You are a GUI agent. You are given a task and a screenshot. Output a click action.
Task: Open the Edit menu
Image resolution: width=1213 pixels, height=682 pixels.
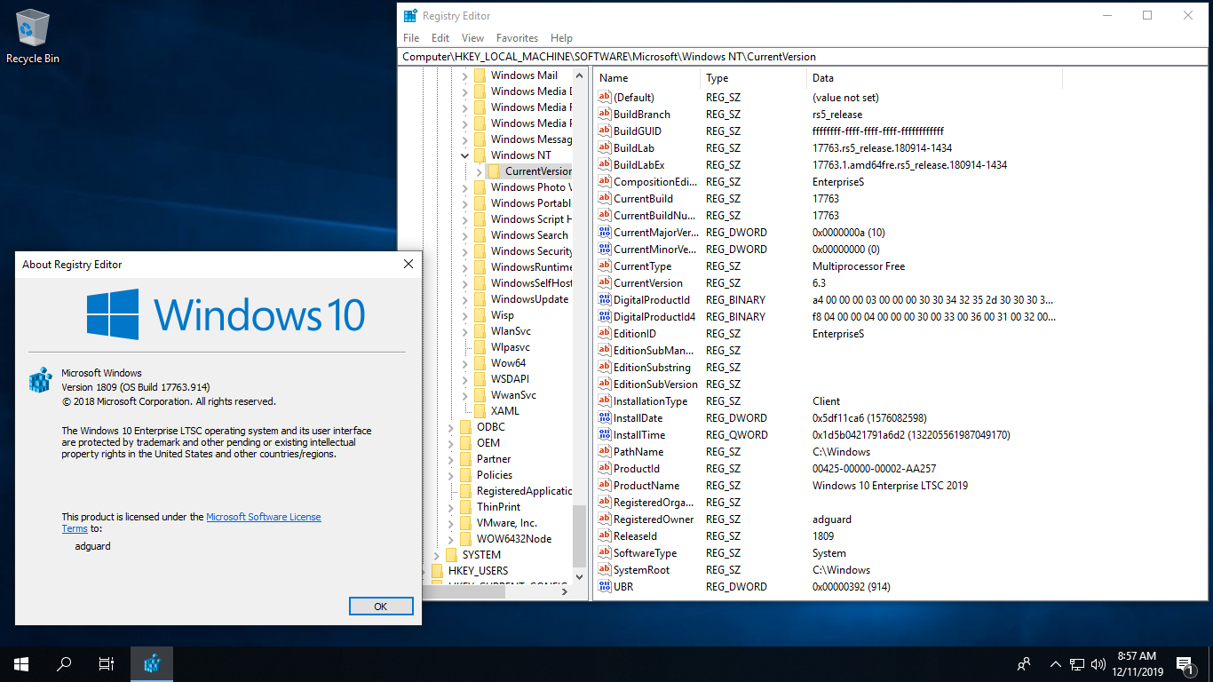point(440,38)
